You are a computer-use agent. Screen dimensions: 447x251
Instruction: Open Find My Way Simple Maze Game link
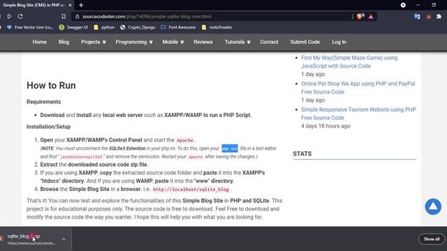tap(349, 62)
